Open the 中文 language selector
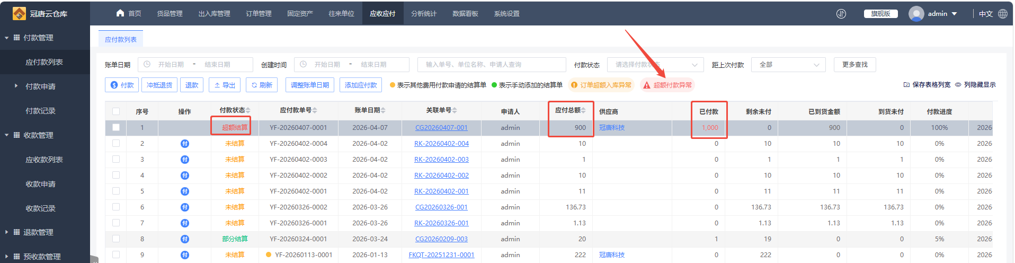 pos(986,14)
